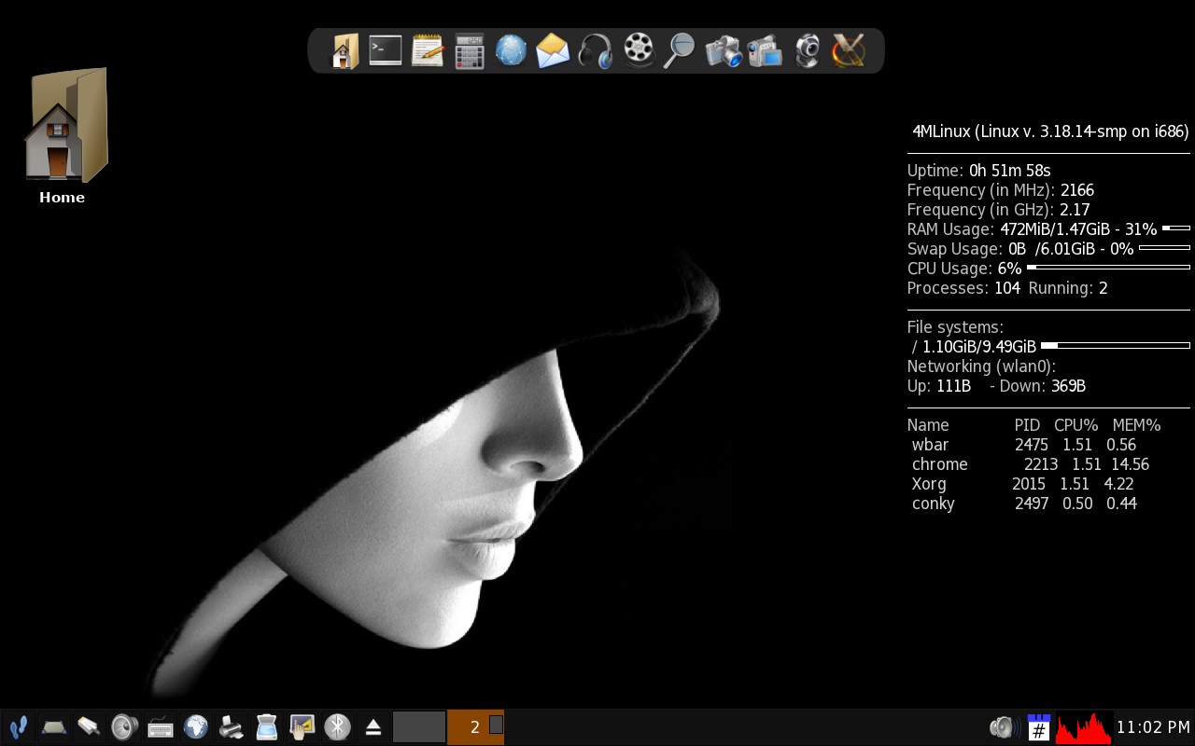Screen dimensions: 1195x746
Task: Open the film reel video player
Action: coord(639,50)
